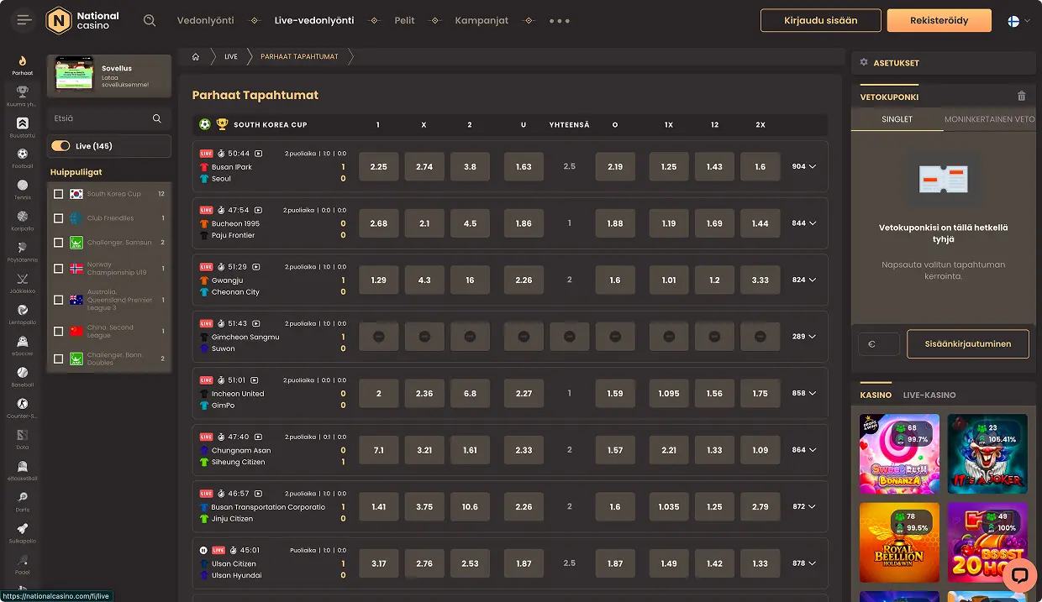Open the search magnifier in header
1042x602 pixels.
(150, 20)
